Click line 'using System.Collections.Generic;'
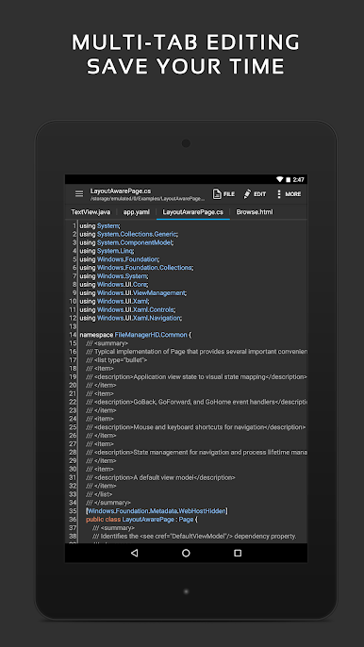Image resolution: width=364 pixels, height=647 pixels. pos(129,234)
